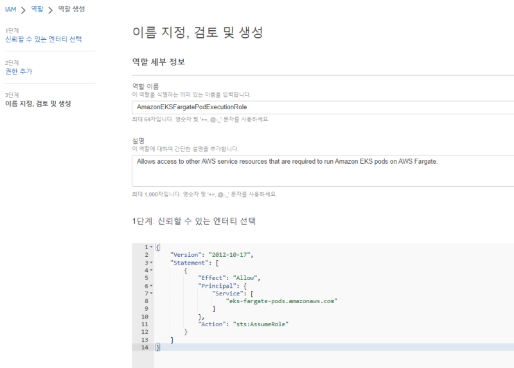Fold the Service array arrow on line 7
This screenshot has width=514, height=368.
(151, 294)
